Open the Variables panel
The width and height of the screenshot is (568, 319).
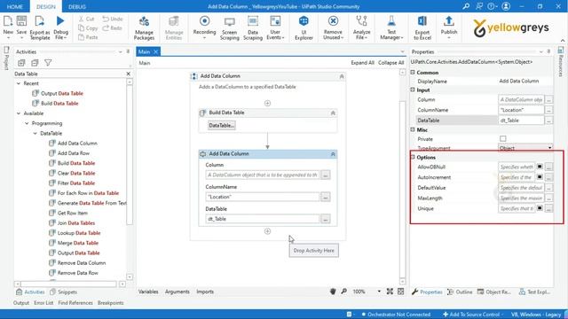pos(148,292)
